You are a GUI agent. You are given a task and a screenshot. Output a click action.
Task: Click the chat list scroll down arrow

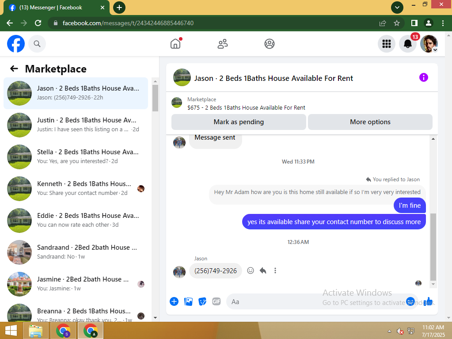[x=155, y=318]
